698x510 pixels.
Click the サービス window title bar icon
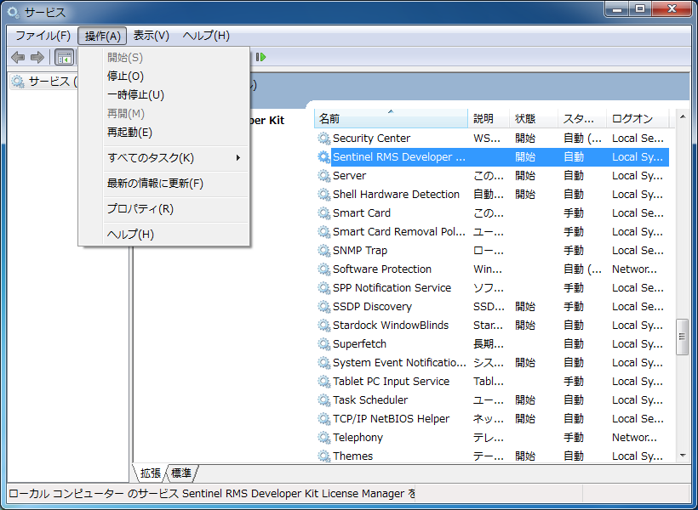click(14, 13)
